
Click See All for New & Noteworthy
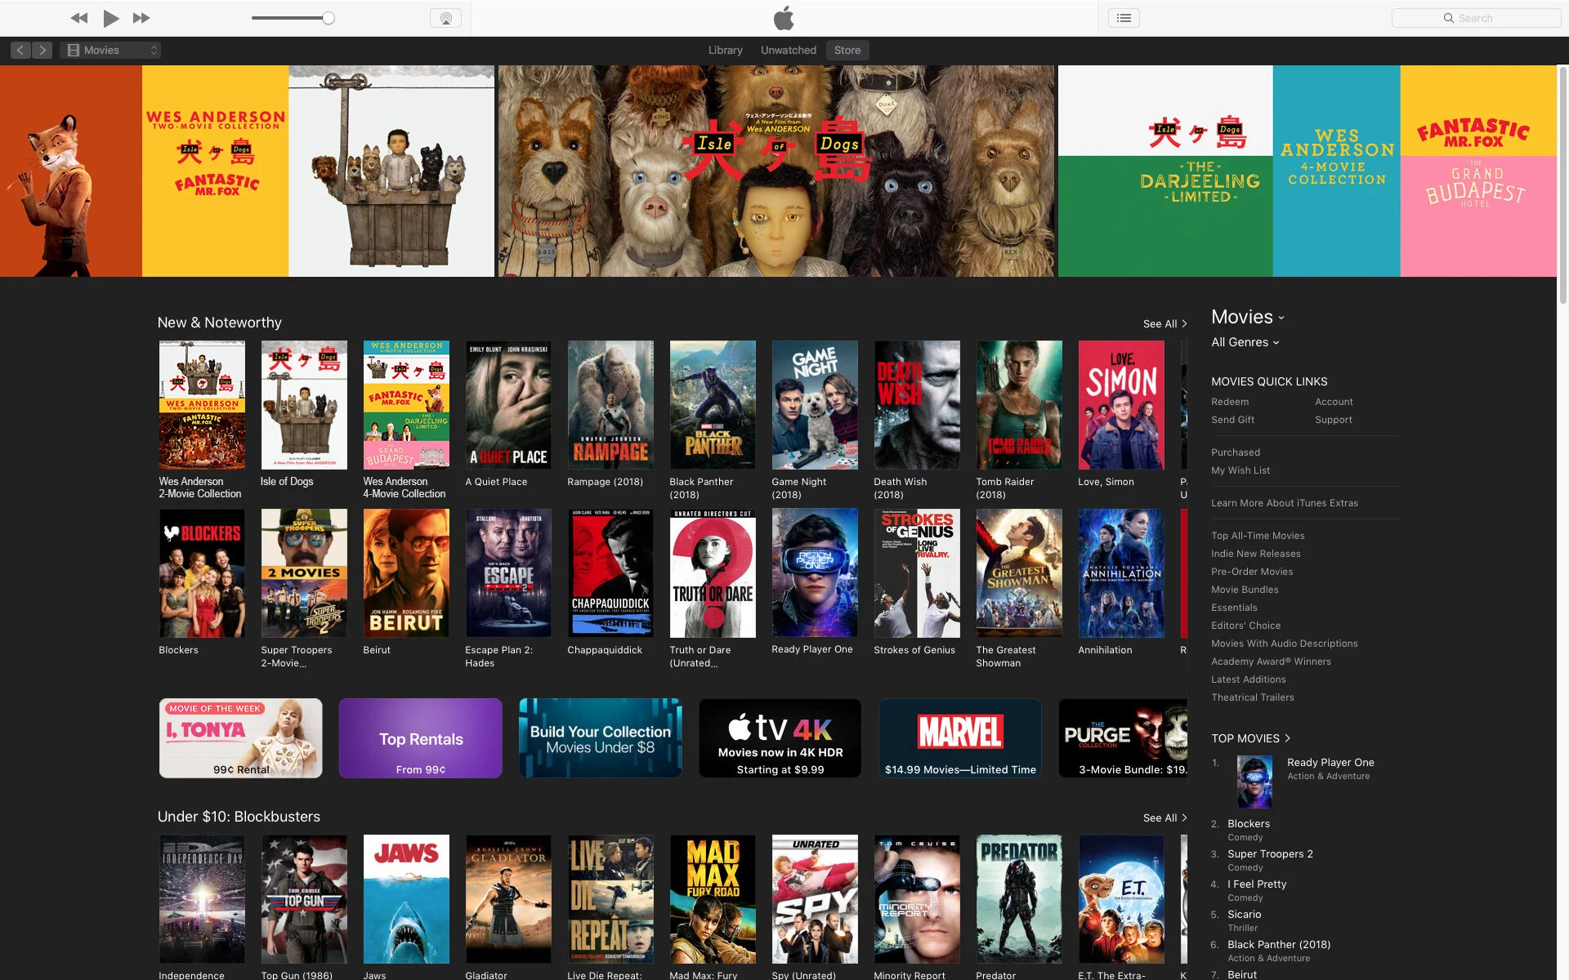(1164, 324)
